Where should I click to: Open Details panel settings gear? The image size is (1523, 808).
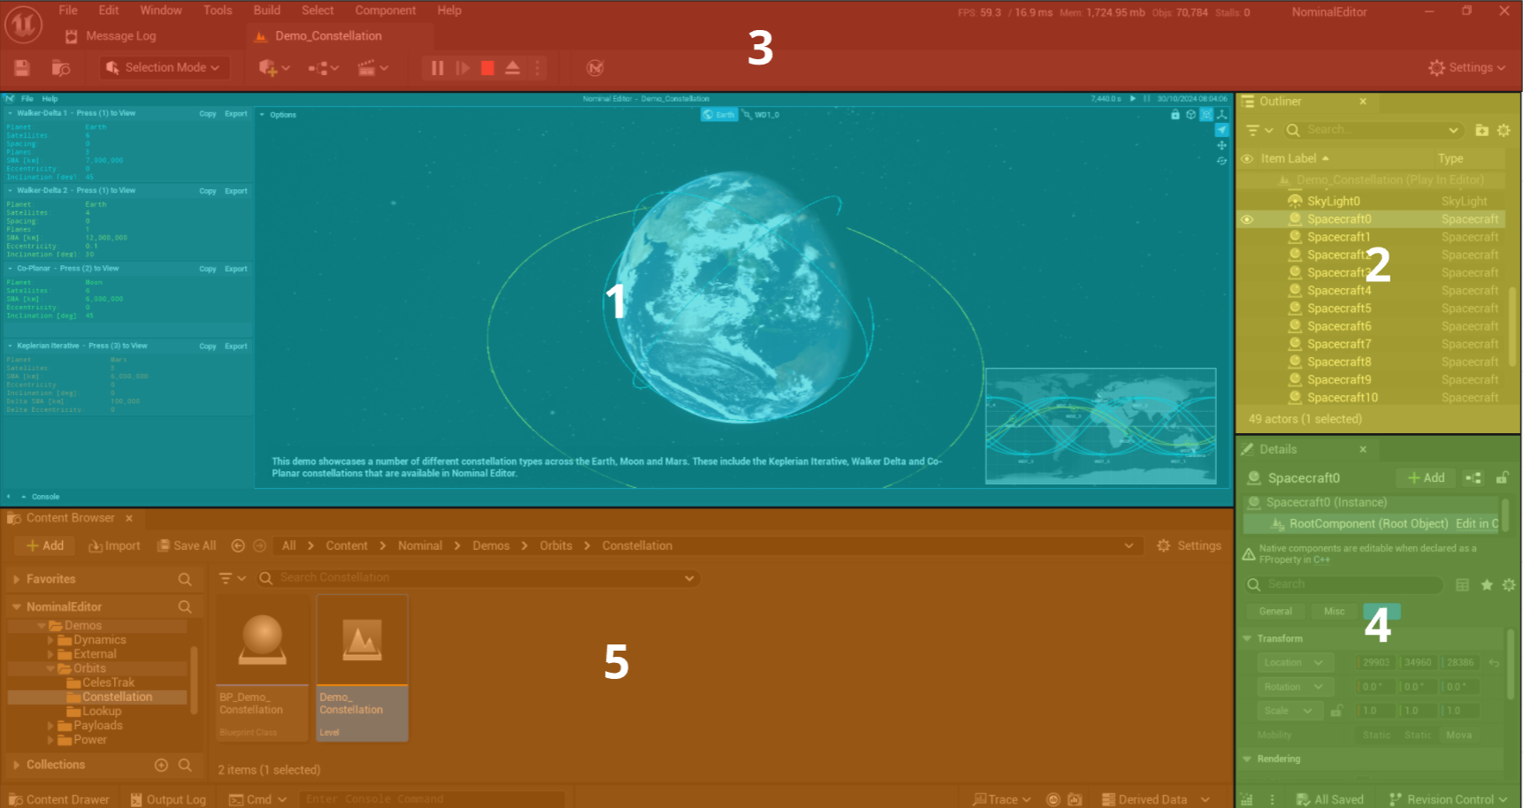tap(1509, 584)
